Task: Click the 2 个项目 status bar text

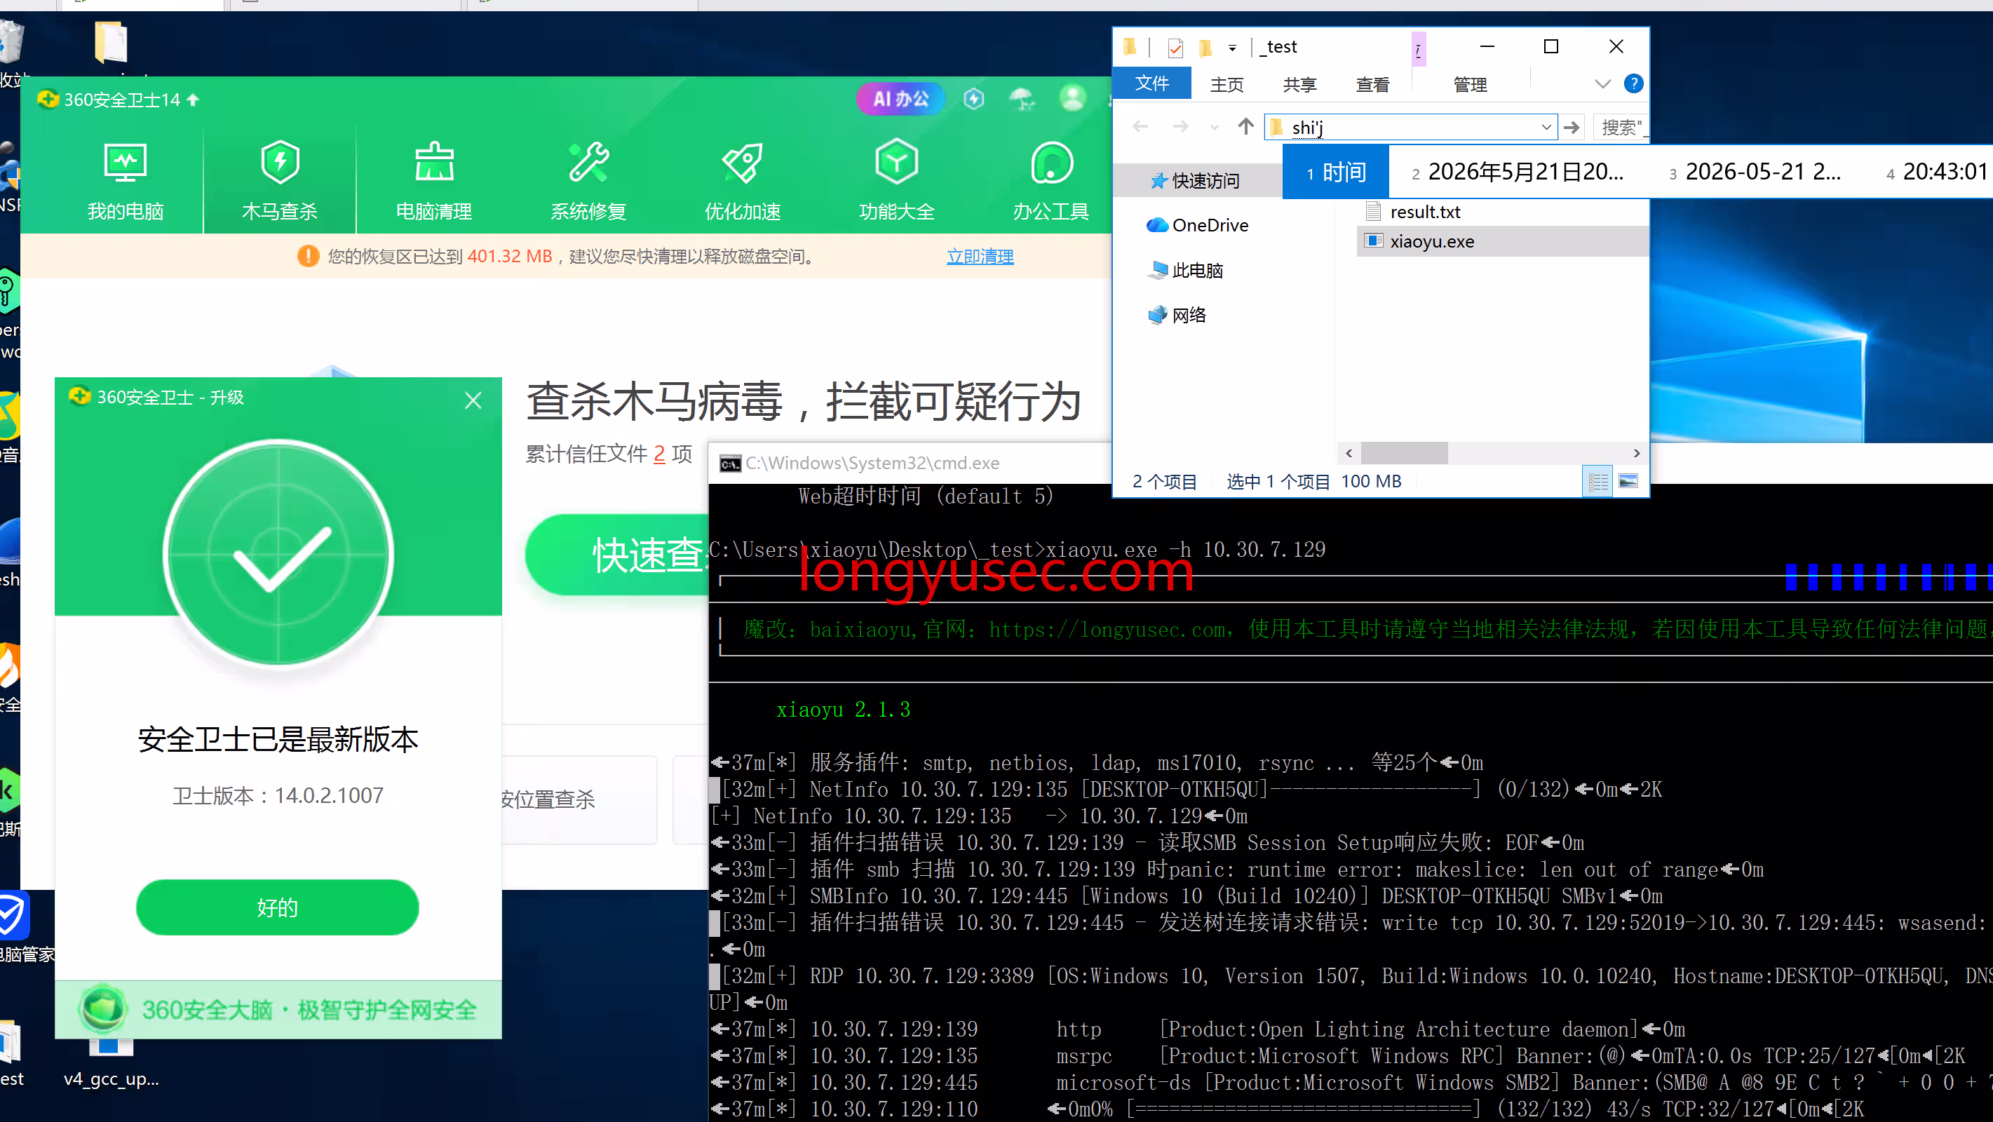Action: pyautogui.click(x=1163, y=482)
